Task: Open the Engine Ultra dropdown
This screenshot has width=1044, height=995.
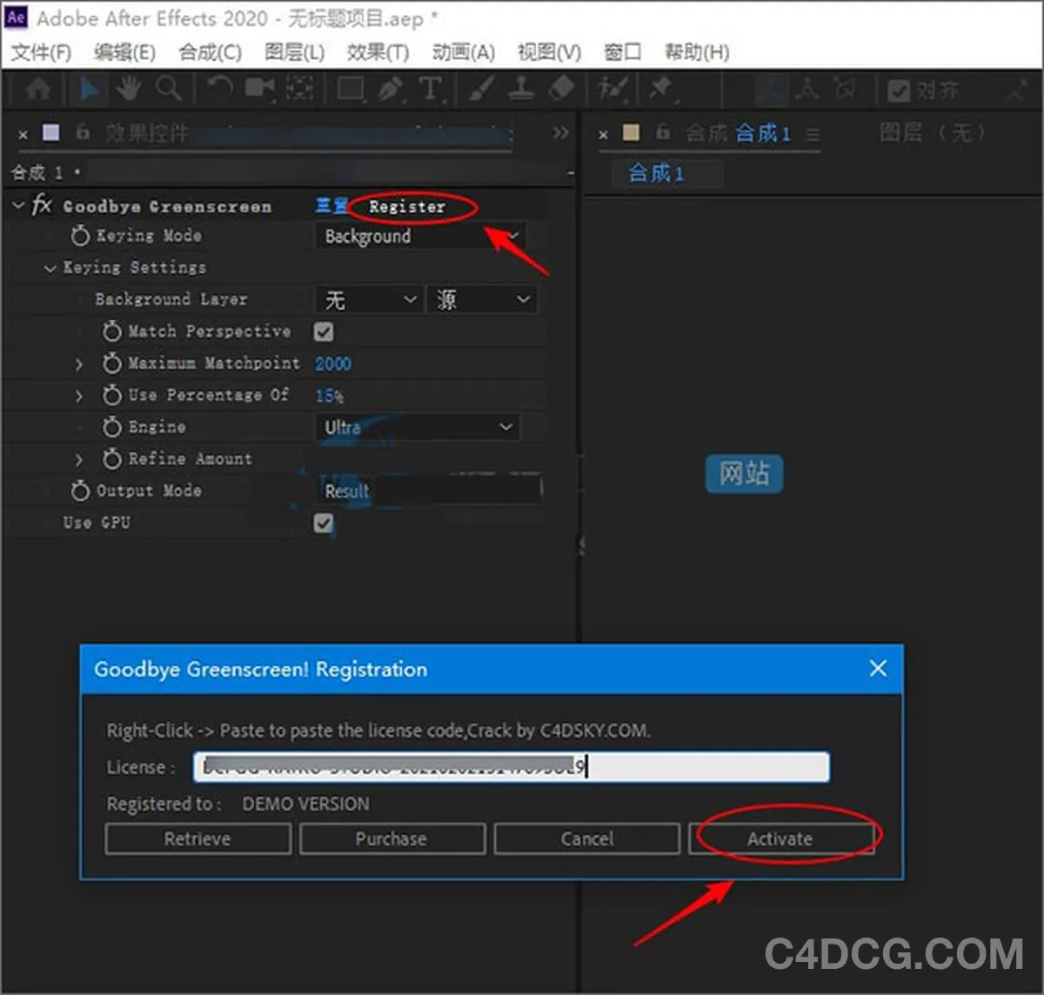Action: [x=418, y=427]
